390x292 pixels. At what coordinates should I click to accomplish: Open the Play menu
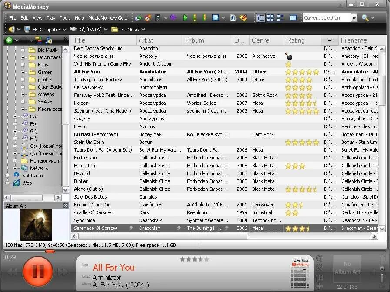[51, 18]
